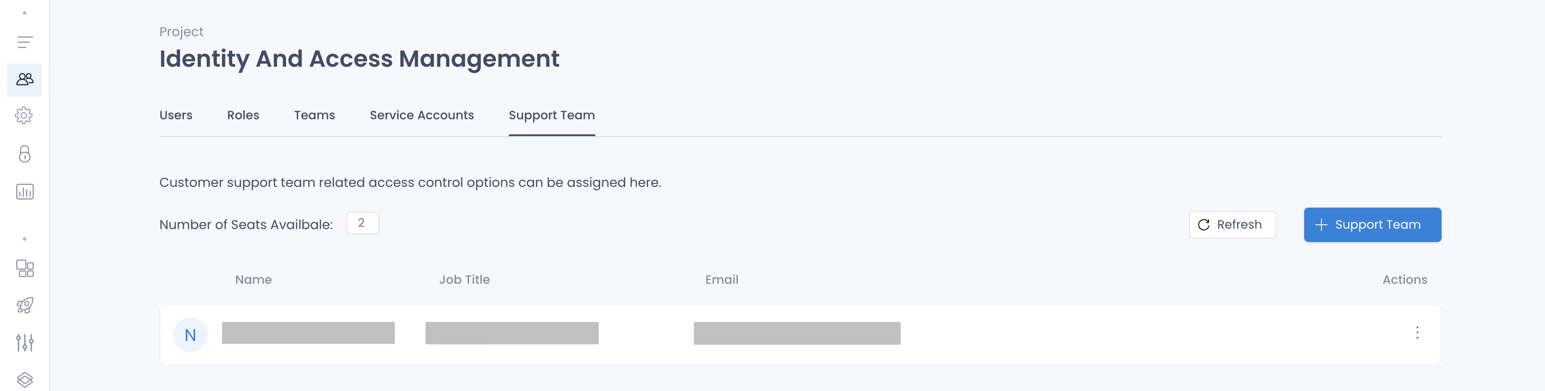This screenshot has width=1545, height=391.
Task: Expand the sidebar hamburger menu
Action: (x=25, y=42)
